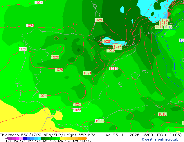Click the orange arrow at legend end
Viewport: 184px width, 142px height.
[x=86, y=138]
